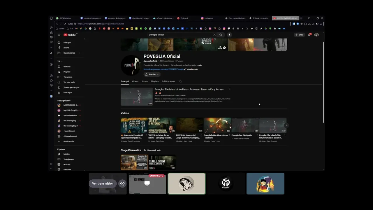Switch to the channel Shorts tab
This screenshot has width=373, height=210.
click(x=145, y=81)
